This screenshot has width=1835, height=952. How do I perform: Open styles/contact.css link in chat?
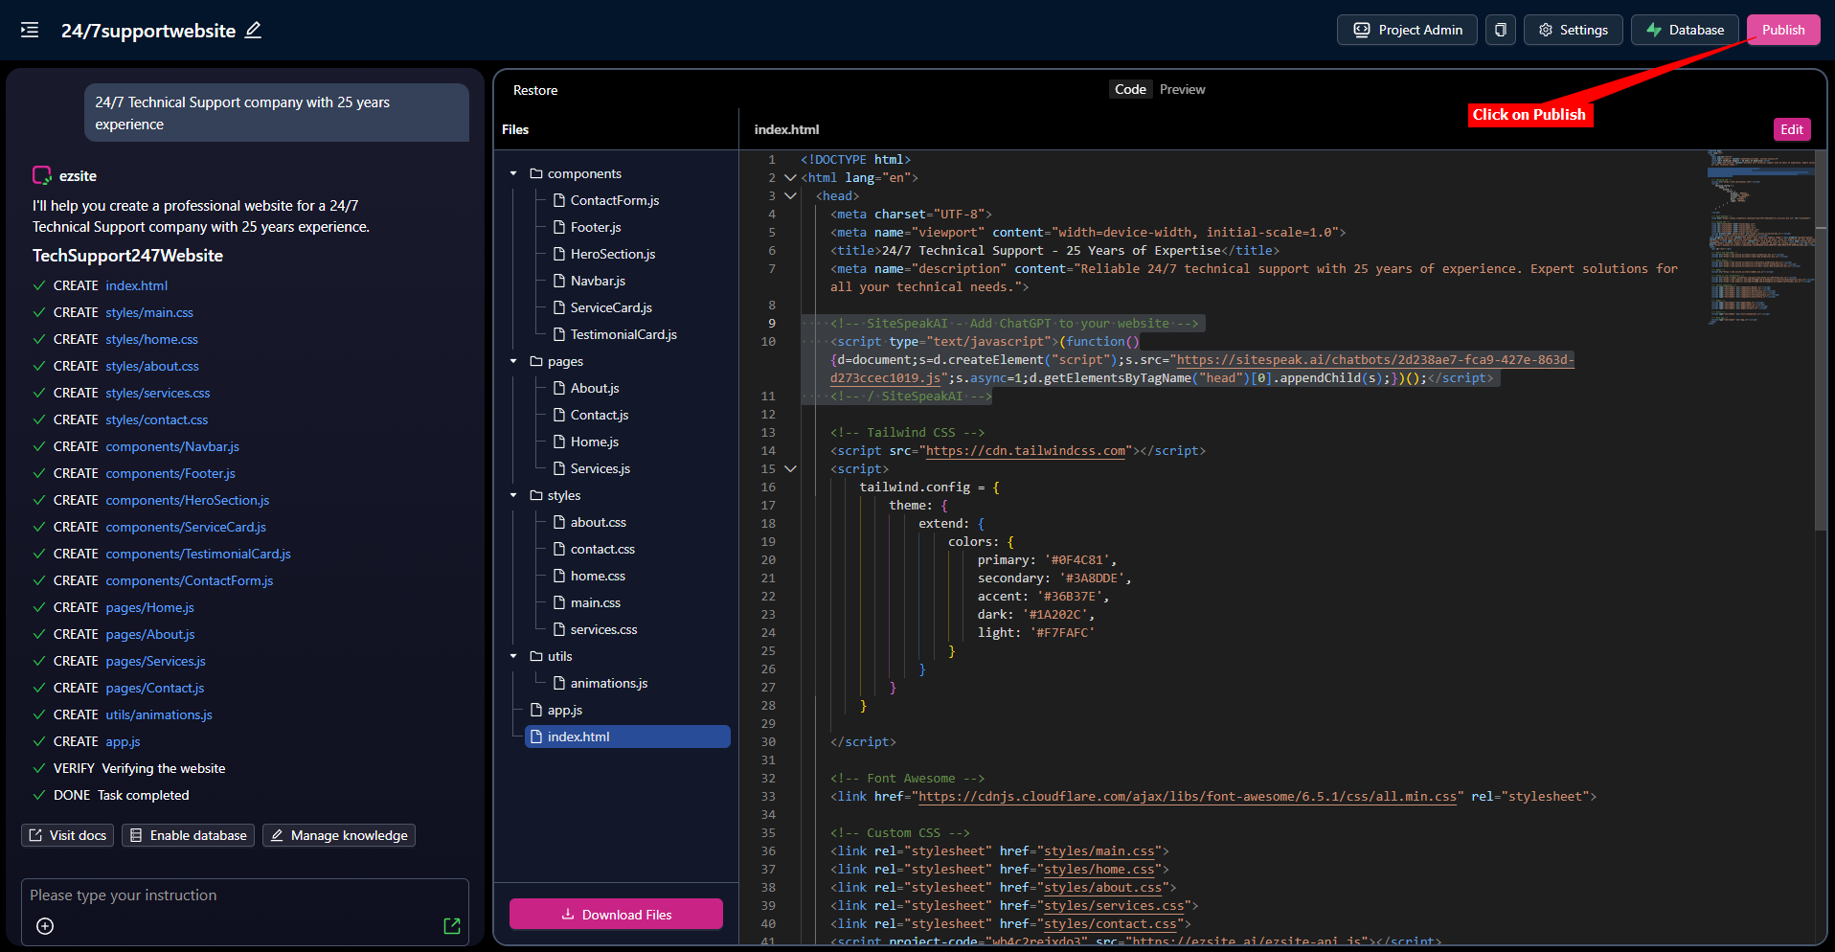(x=156, y=419)
